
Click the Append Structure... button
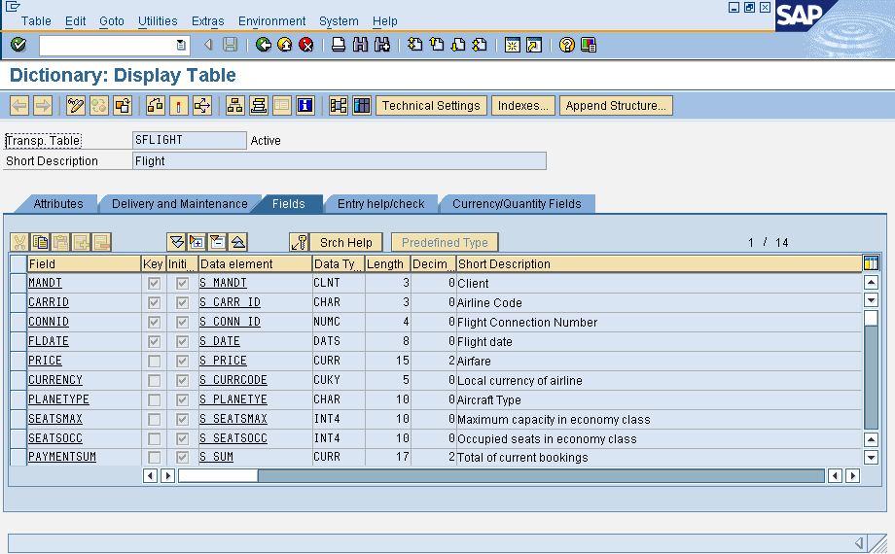[x=616, y=106]
